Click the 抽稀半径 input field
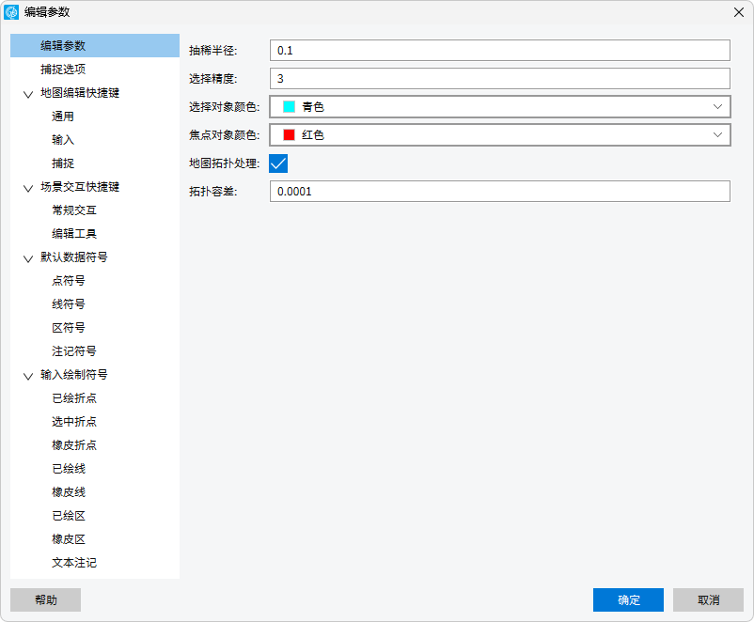Screen dimensions: 754x622 (499, 51)
